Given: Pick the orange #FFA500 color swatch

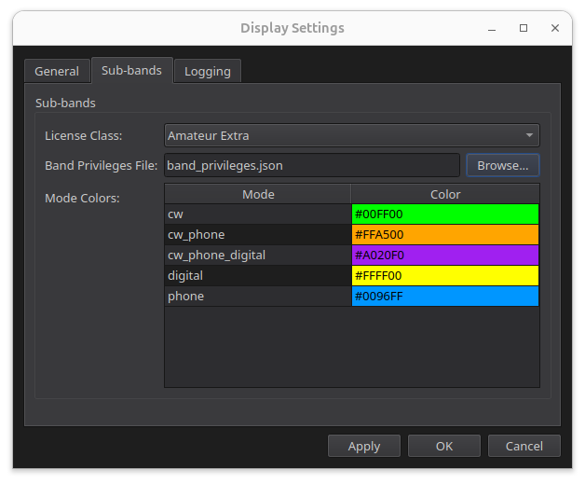Looking at the screenshot, I should click(x=445, y=234).
